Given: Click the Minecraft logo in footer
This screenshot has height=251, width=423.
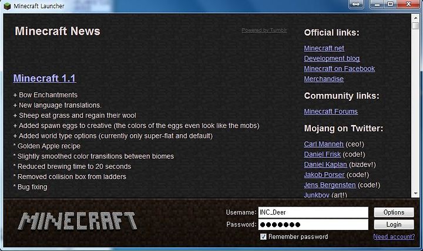Looking at the screenshot, I should (78, 221).
